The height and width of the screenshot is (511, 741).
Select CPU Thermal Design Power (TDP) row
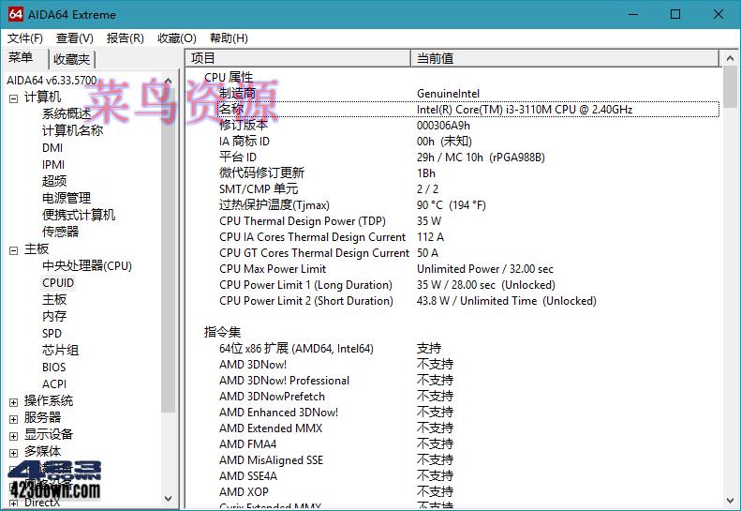[467, 221]
